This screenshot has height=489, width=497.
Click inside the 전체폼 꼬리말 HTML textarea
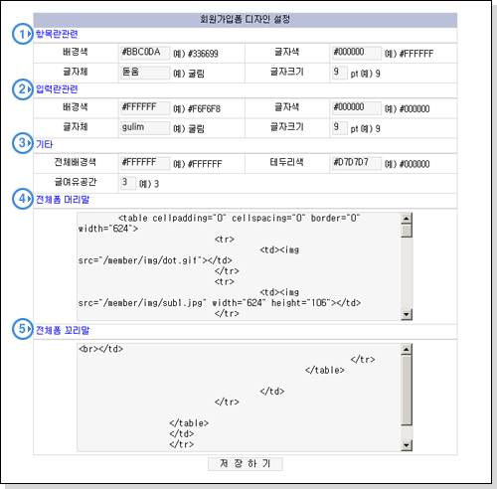tap(239, 398)
